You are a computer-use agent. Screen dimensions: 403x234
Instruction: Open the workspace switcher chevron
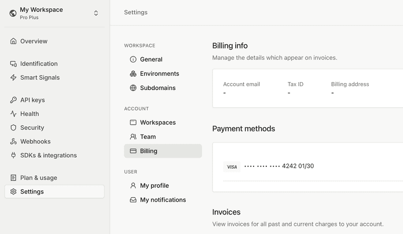(96, 13)
